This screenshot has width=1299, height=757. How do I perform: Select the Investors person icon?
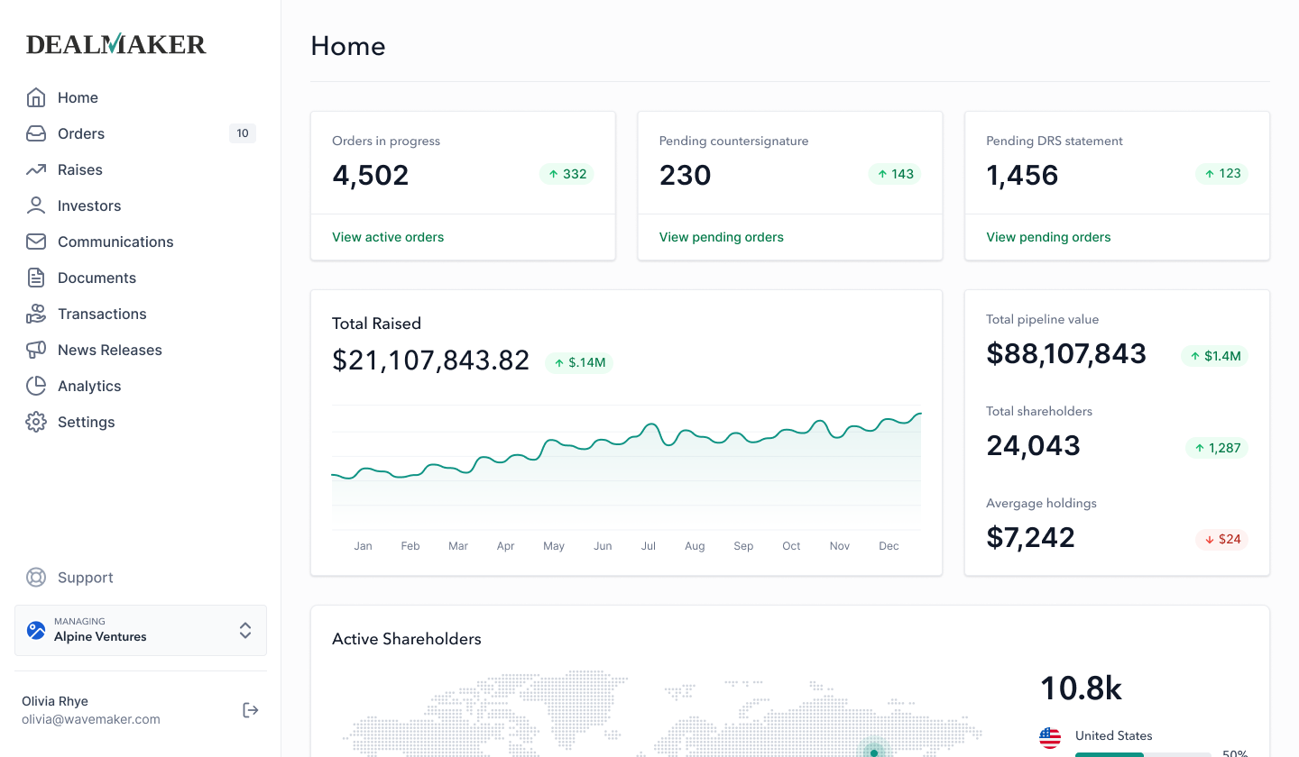[36, 205]
